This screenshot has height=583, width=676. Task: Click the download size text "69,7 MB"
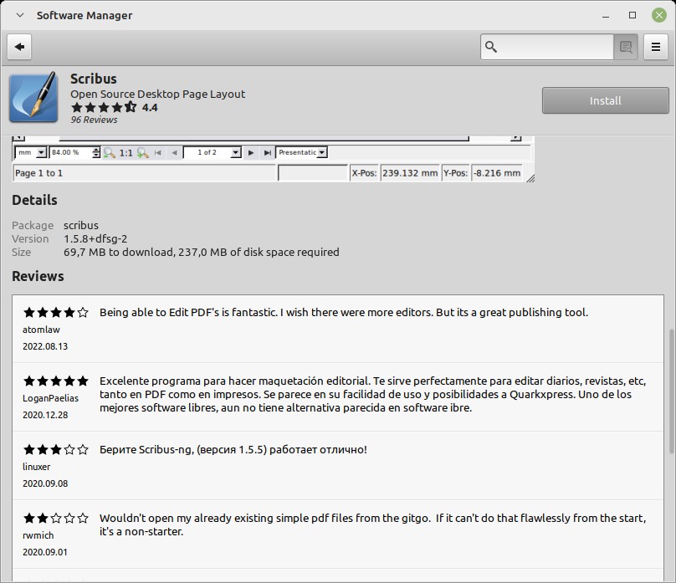[x=84, y=252]
